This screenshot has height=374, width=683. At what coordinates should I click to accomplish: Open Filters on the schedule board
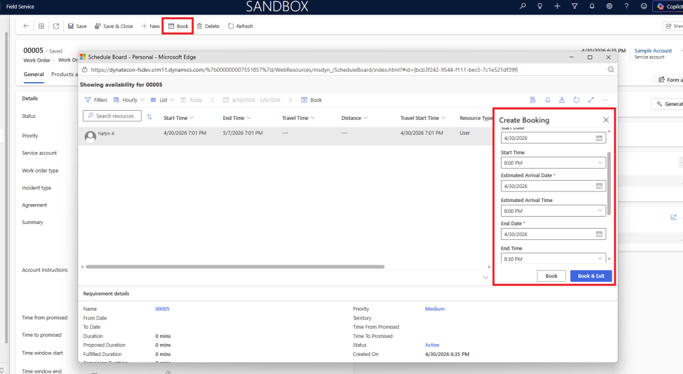(96, 100)
